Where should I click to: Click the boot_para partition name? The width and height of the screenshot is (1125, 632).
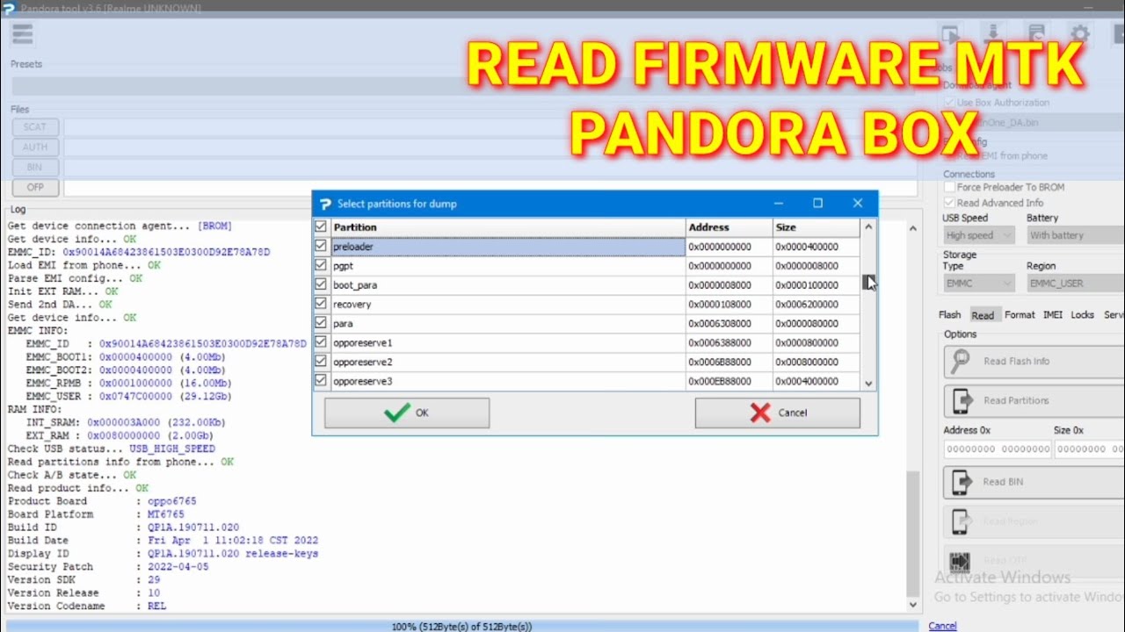(355, 285)
